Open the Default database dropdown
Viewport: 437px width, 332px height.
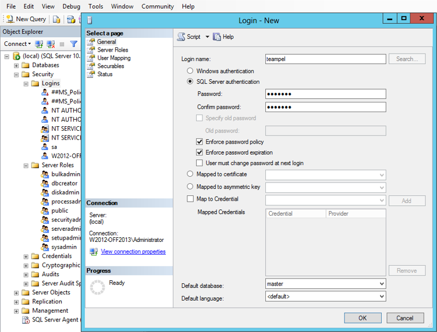pyautogui.click(x=381, y=284)
